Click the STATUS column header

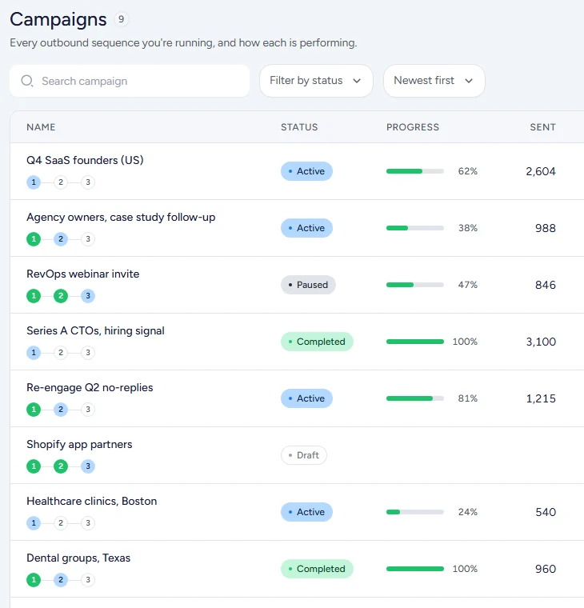(299, 127)
